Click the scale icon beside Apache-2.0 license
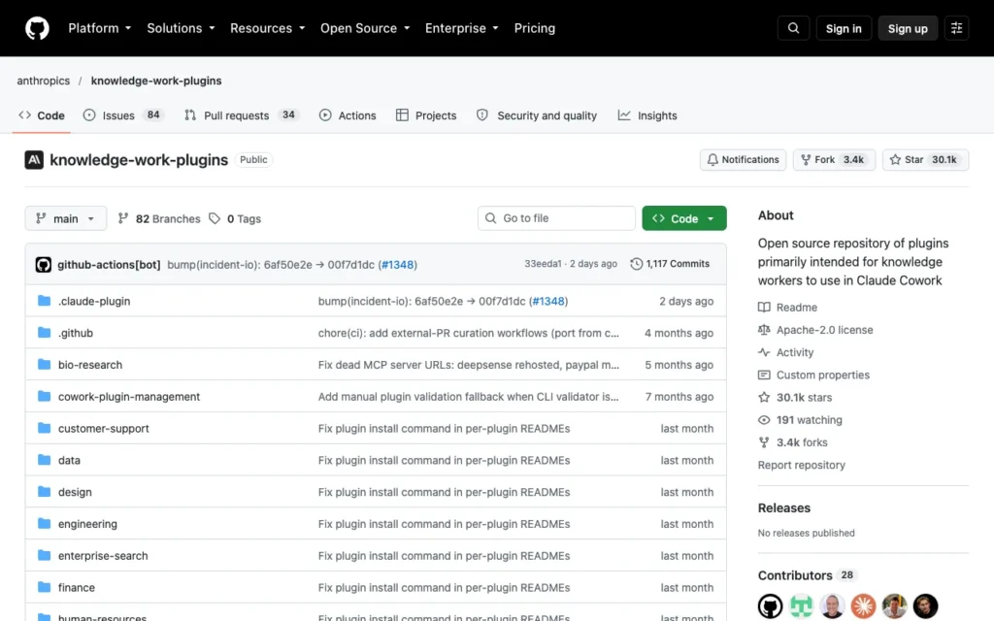 click(x=764, y=330)
